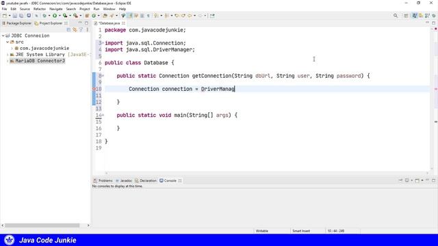Image resolution: width=438 pixels, height=246 pixels.
Task: Click Package Explorer filter funnel icon
Action: coord(81,29)
